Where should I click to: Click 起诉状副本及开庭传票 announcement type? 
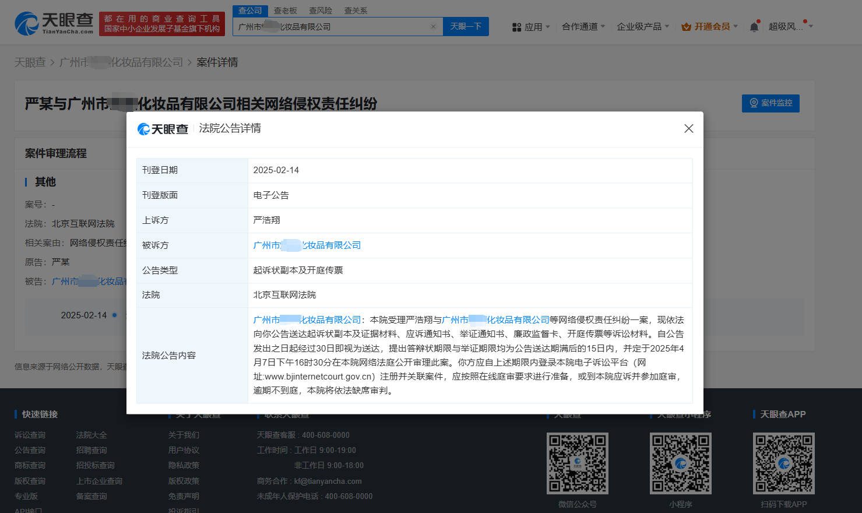298,270
